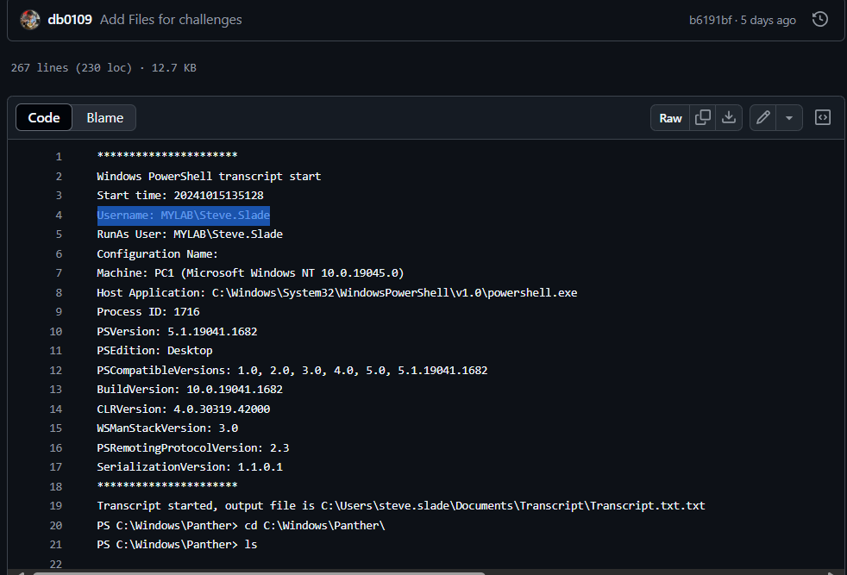Open commit b6191bf
This screenshot has width=847, height=575.
pos(709,19)
